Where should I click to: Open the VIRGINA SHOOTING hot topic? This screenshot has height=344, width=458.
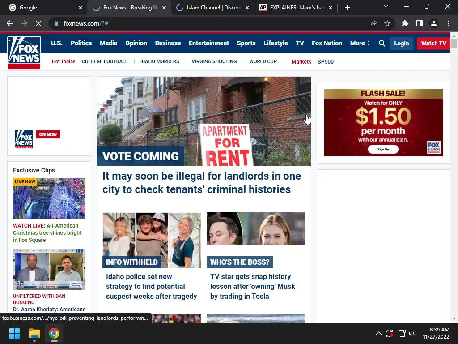214,61
